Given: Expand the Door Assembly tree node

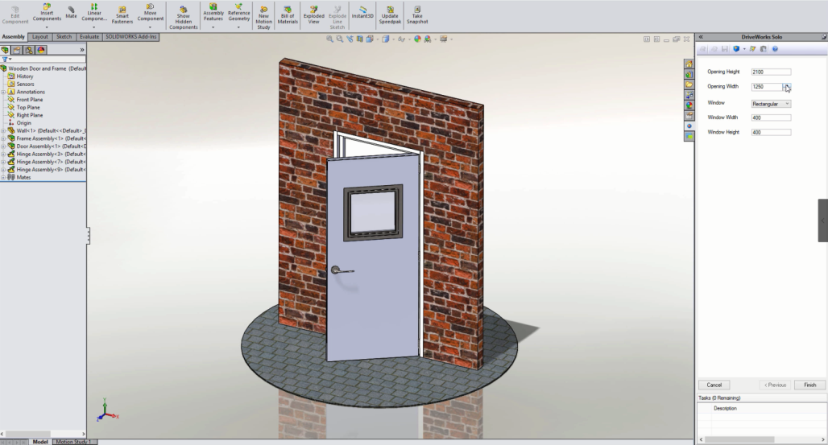Looking at the screenshot, I should pyautogui.click(x=3, y=146).
